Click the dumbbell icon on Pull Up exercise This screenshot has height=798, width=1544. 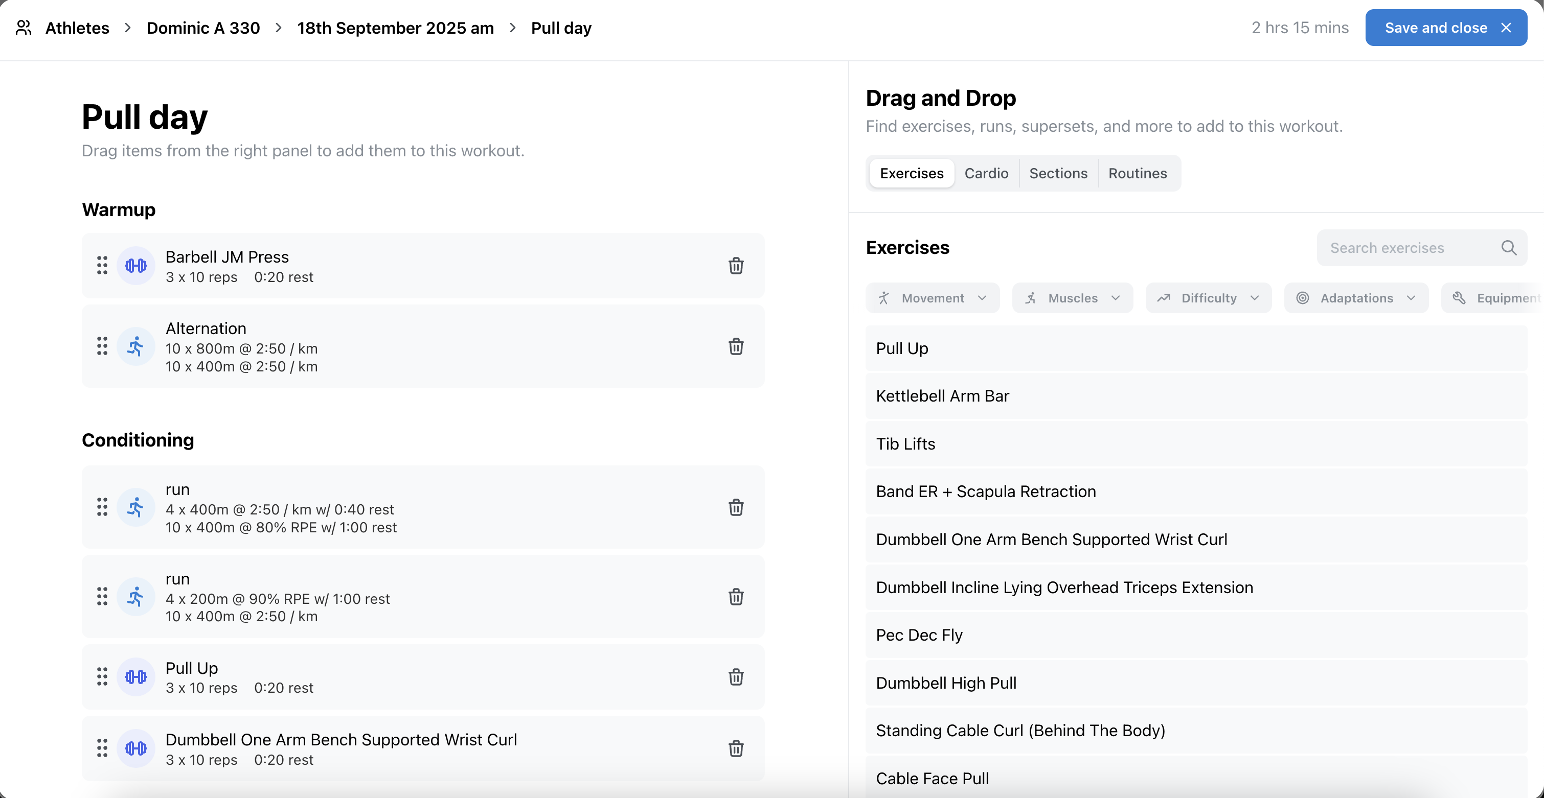(x=136, y=676)
